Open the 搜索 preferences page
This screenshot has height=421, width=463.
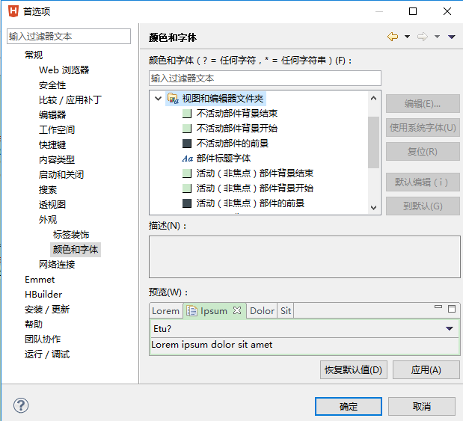coord(48,189)
